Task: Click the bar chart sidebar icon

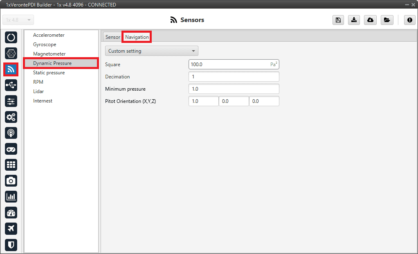Action: coord(11,196)
